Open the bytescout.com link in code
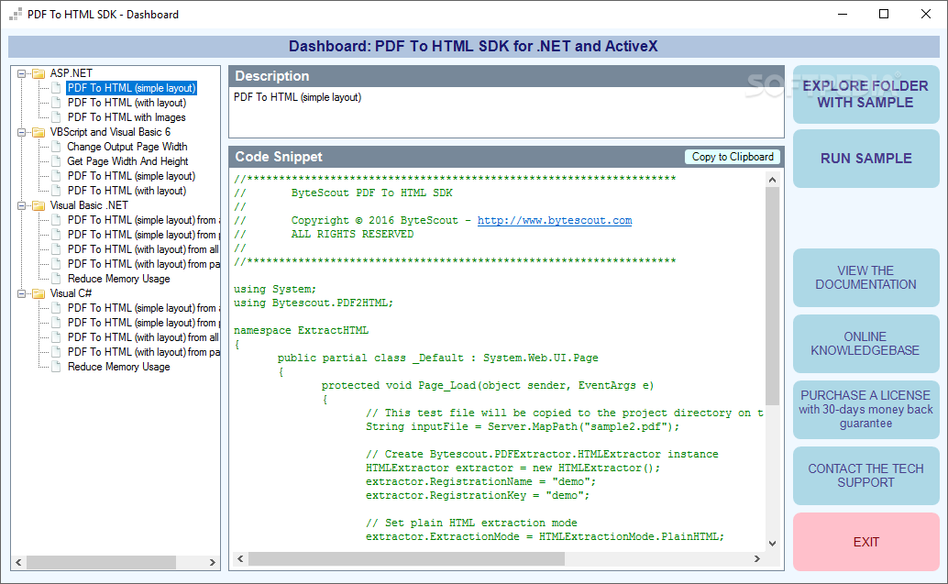 point(555,221)
